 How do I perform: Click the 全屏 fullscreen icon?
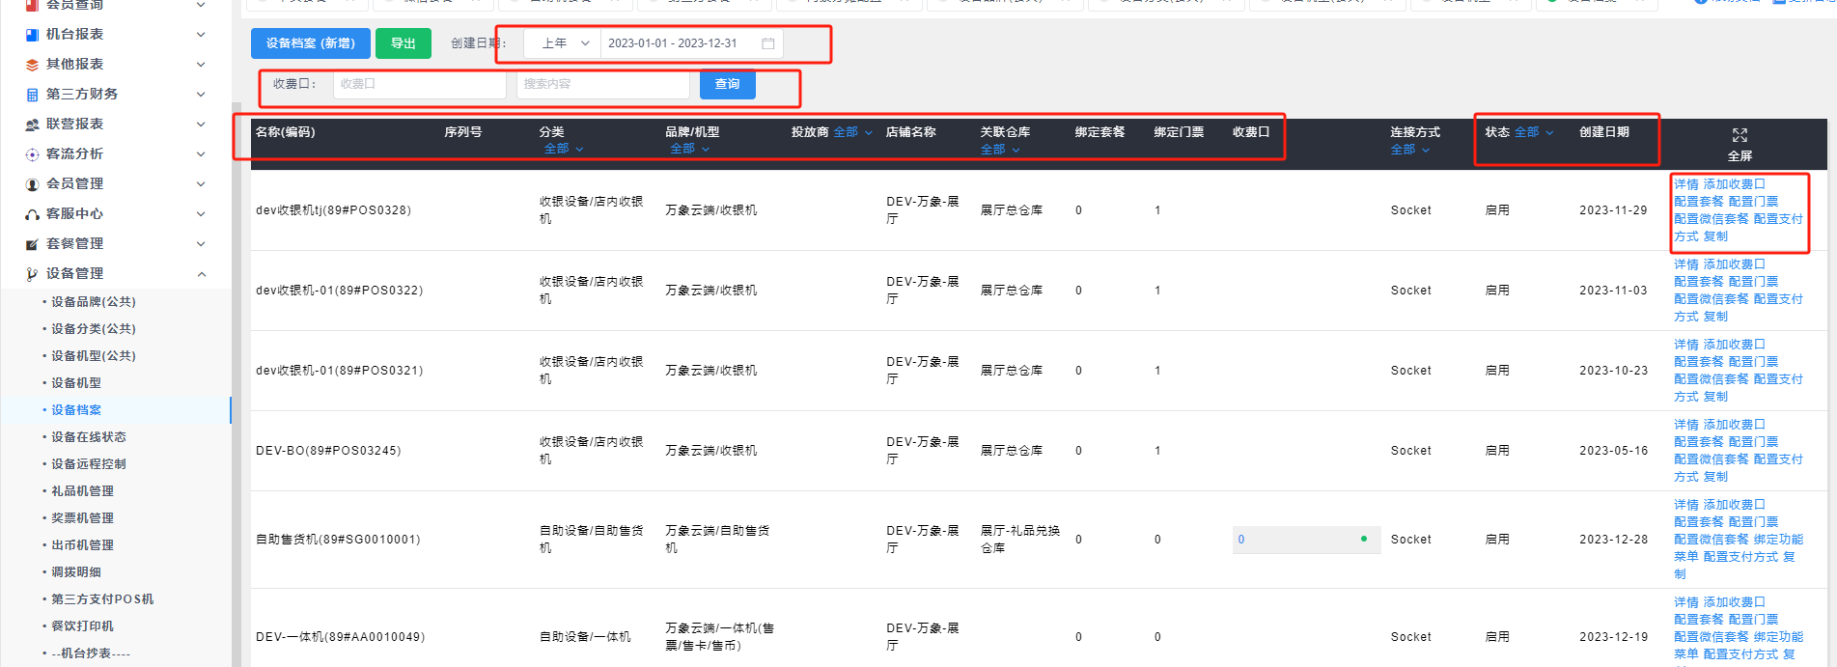(x=1740, y=135)
